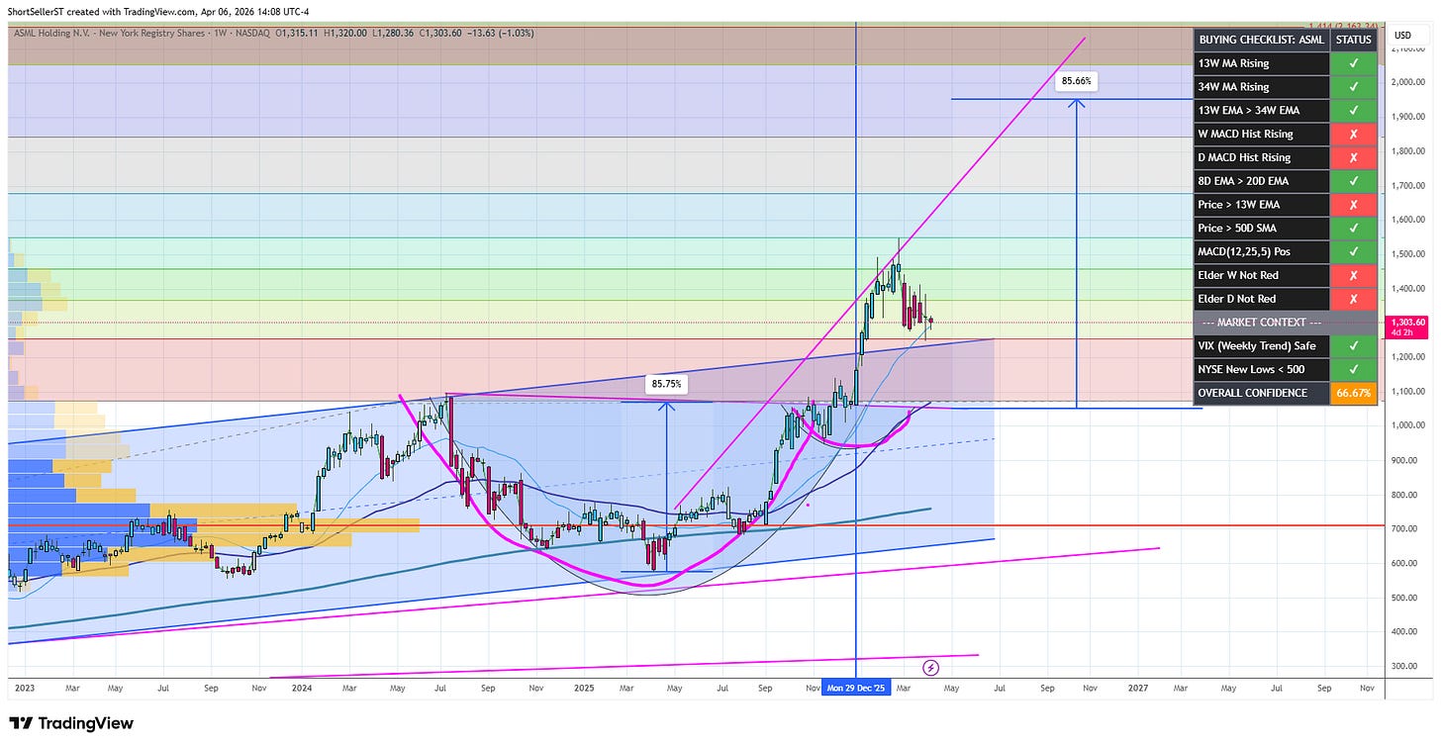The height and width of the screenshot is (747, 1441).
Task: Click the 13W EMA > 34W EMA label
Action: [1247, 110]
